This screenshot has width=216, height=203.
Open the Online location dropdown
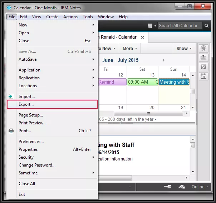pos(200,187)
